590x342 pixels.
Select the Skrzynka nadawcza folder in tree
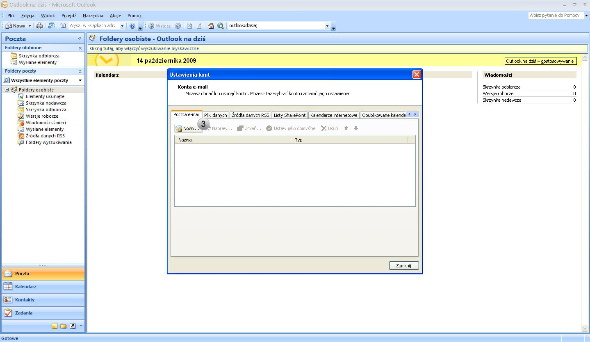click(x=46, y=103)
